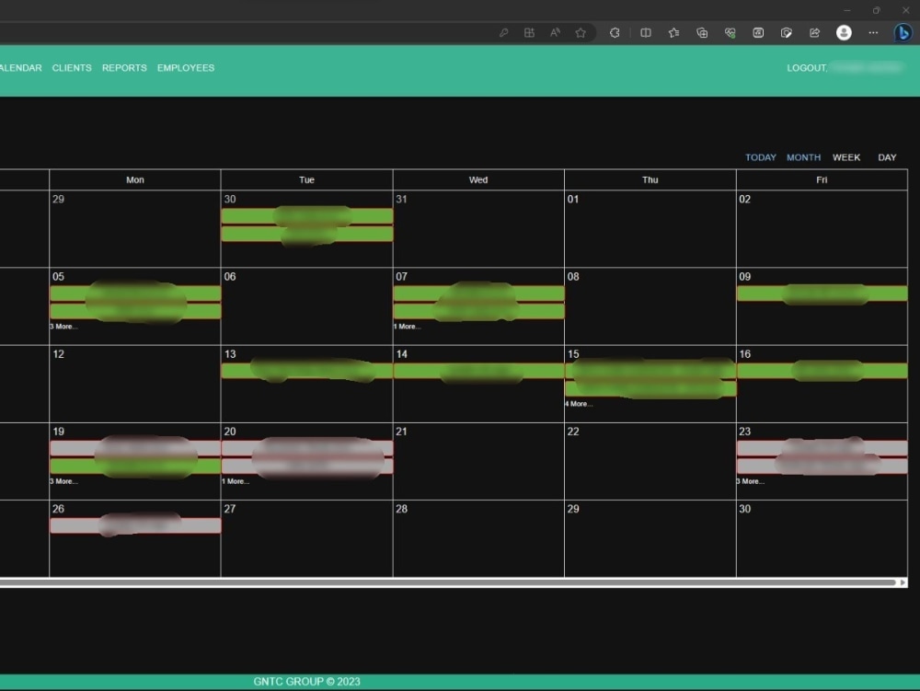
Task: Open the green event on the 16th
Action: tap(822, 371)
